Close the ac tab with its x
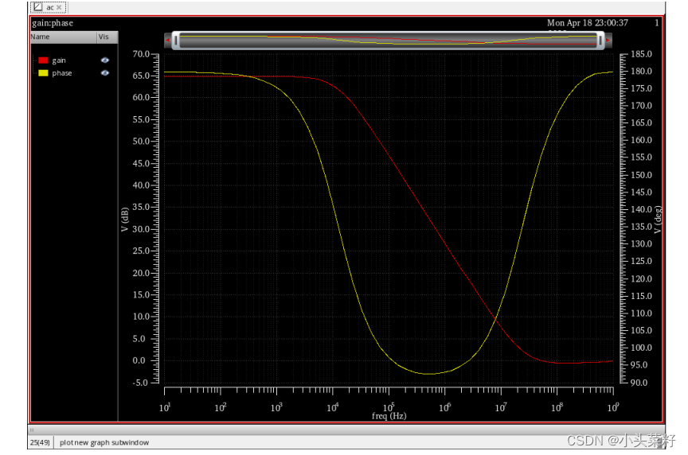 (59, 7)
